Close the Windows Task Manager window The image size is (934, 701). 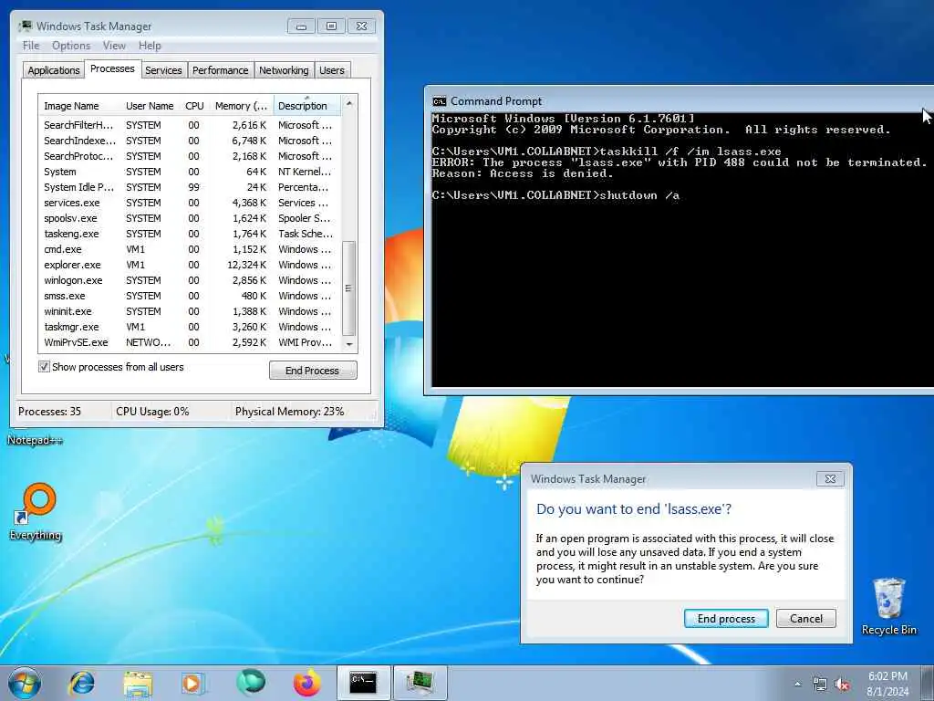[361, 26]
